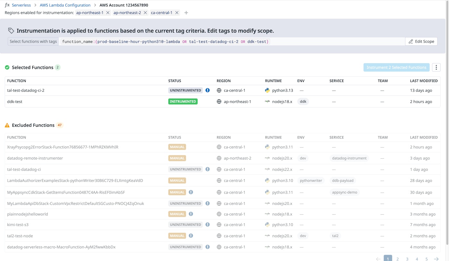Open the plainnodejshelloworld function row
Screen dimensions: 449x261
pyautogui.click(x=223, y=214)
